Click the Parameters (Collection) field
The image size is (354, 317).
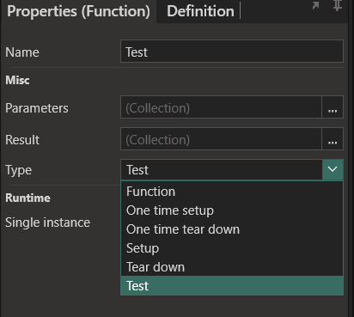(221, 107)
